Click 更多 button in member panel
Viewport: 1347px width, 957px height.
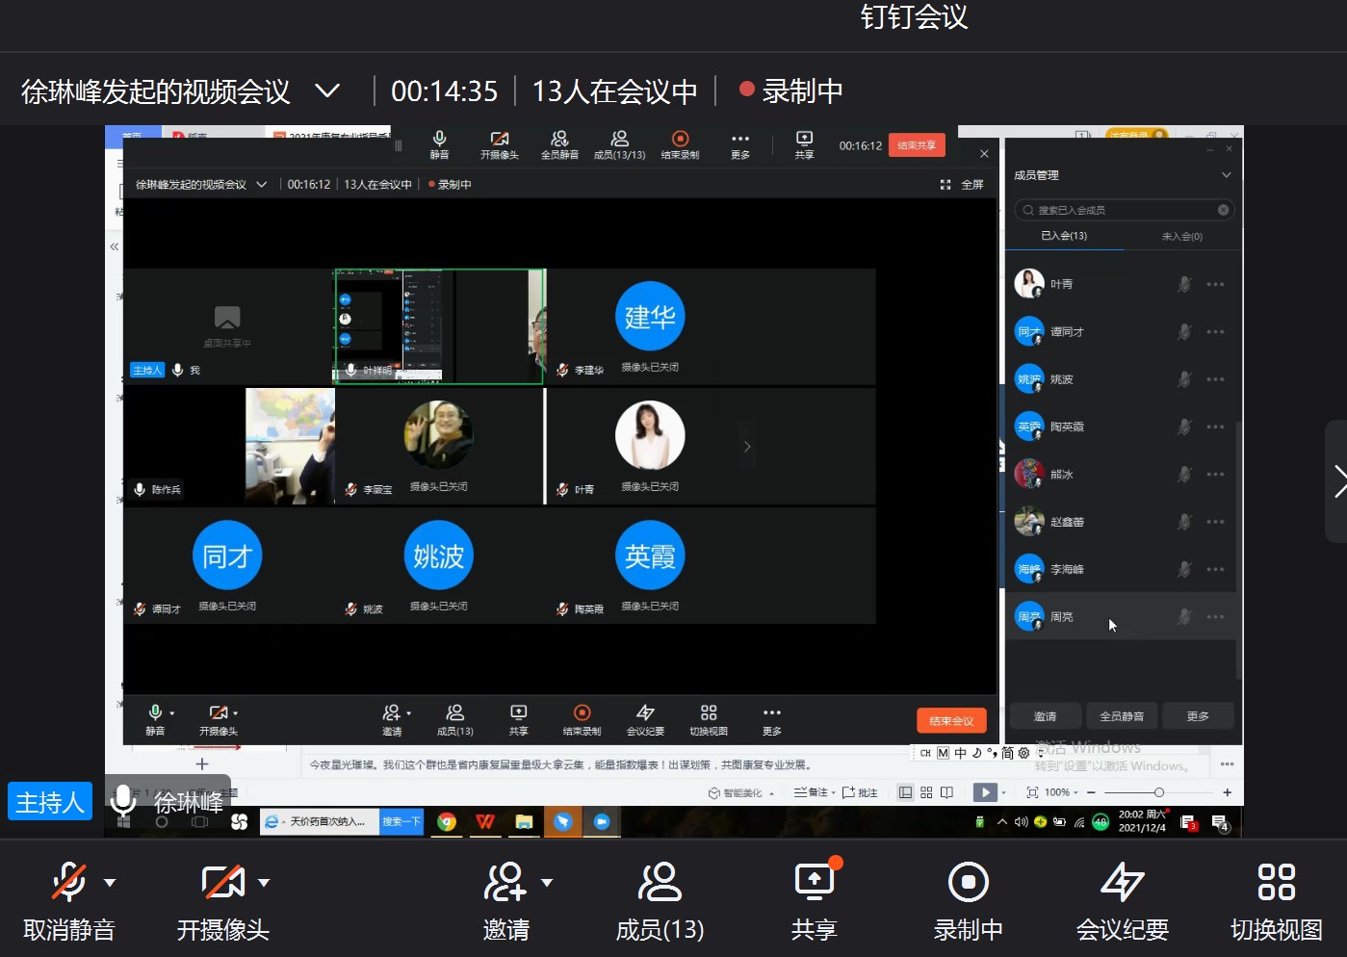1198,716
